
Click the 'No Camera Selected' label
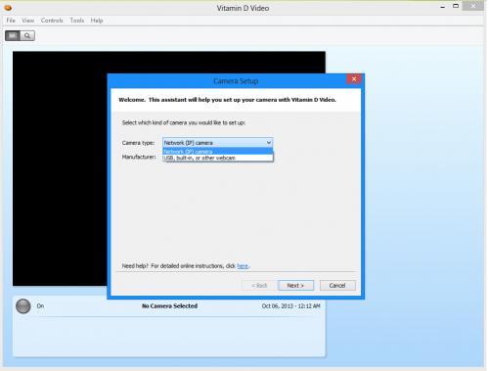tap(169, 306)
